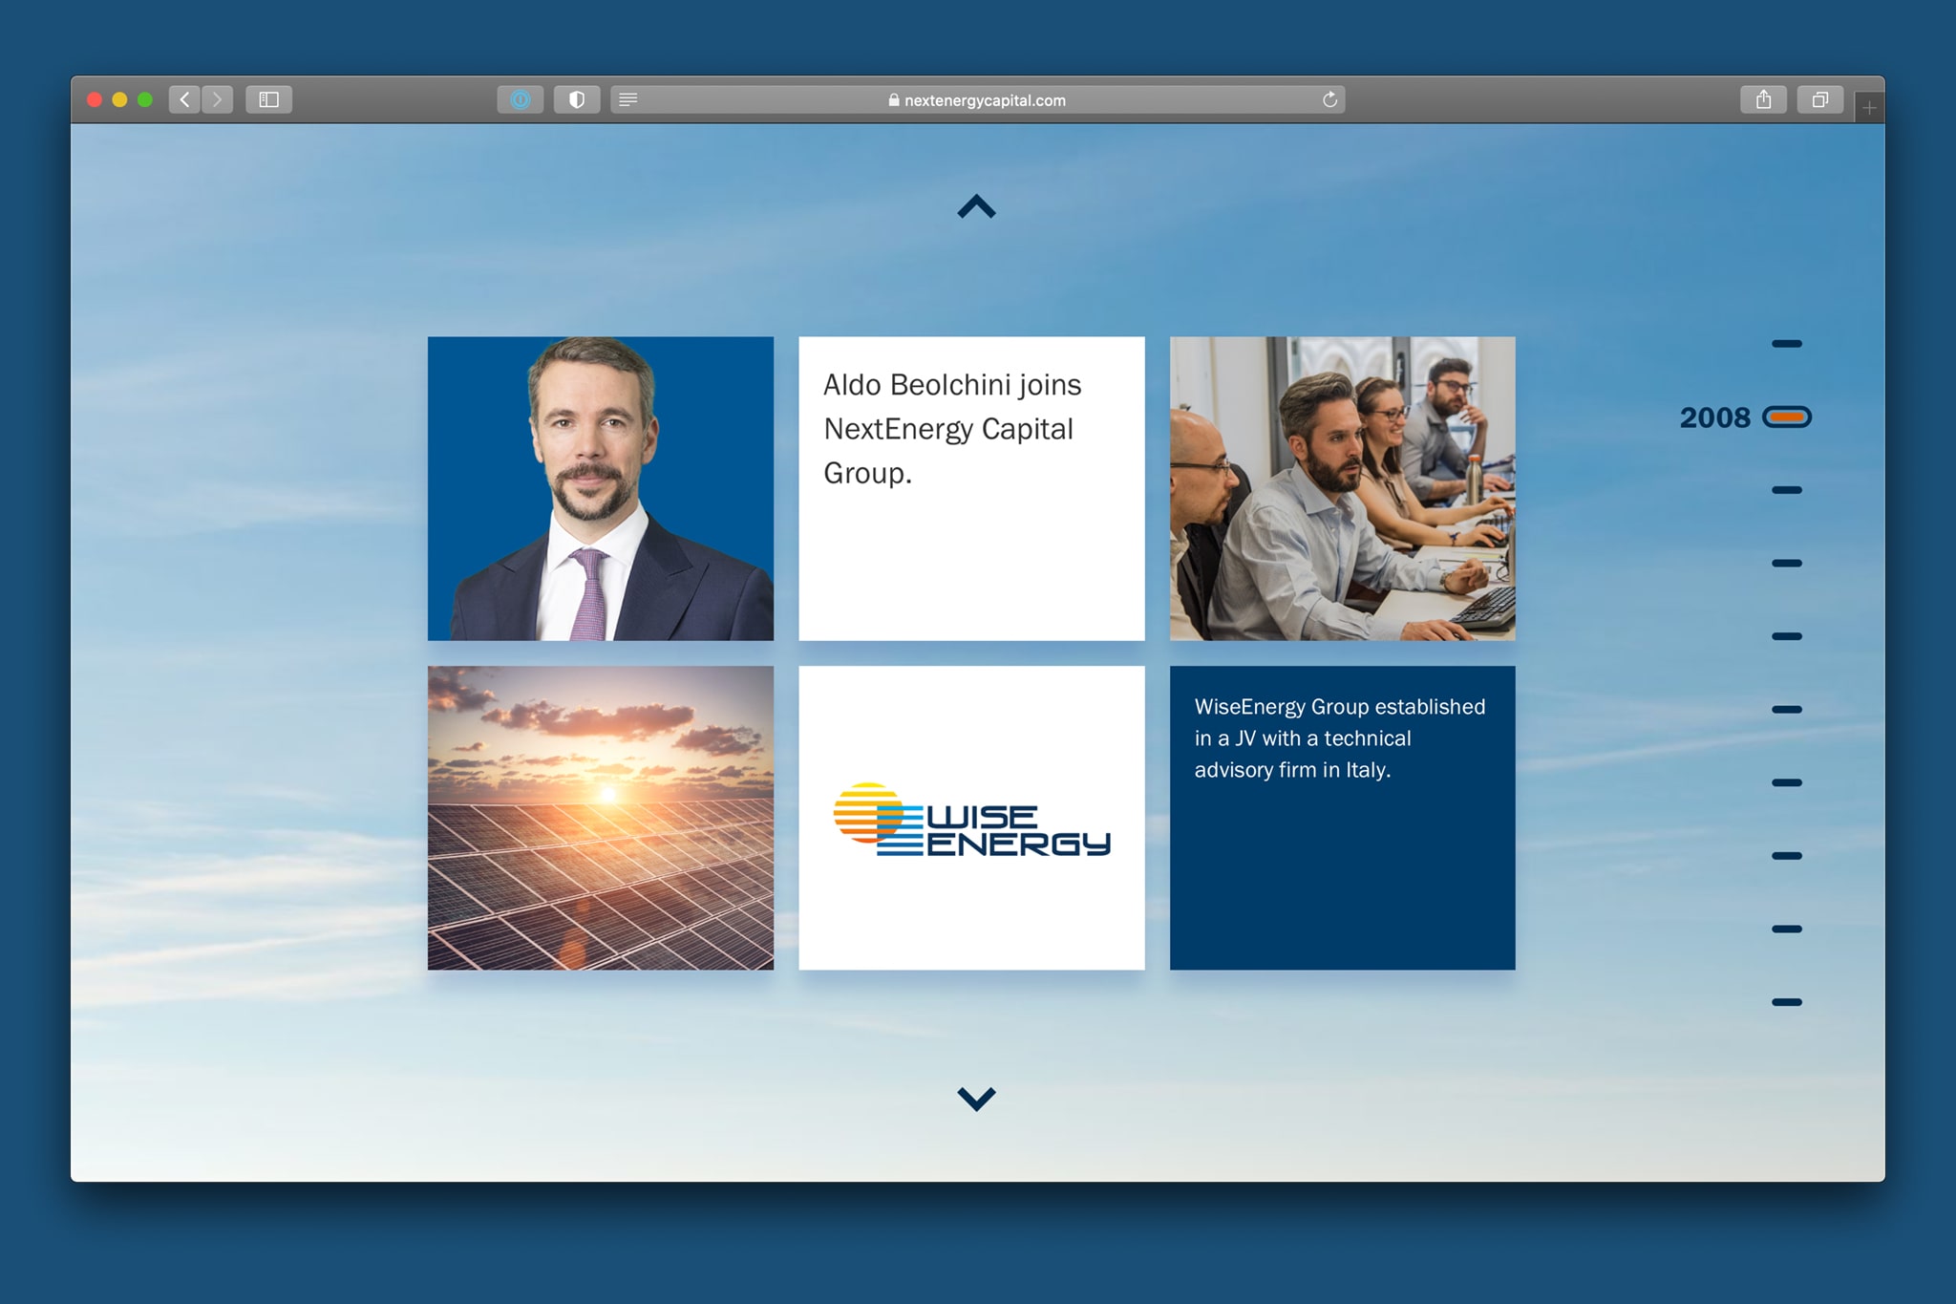The width and height of the screenshot is (1956, 1304).
Task: Show the Safari sidebar
Action: (x=268, y=99)
